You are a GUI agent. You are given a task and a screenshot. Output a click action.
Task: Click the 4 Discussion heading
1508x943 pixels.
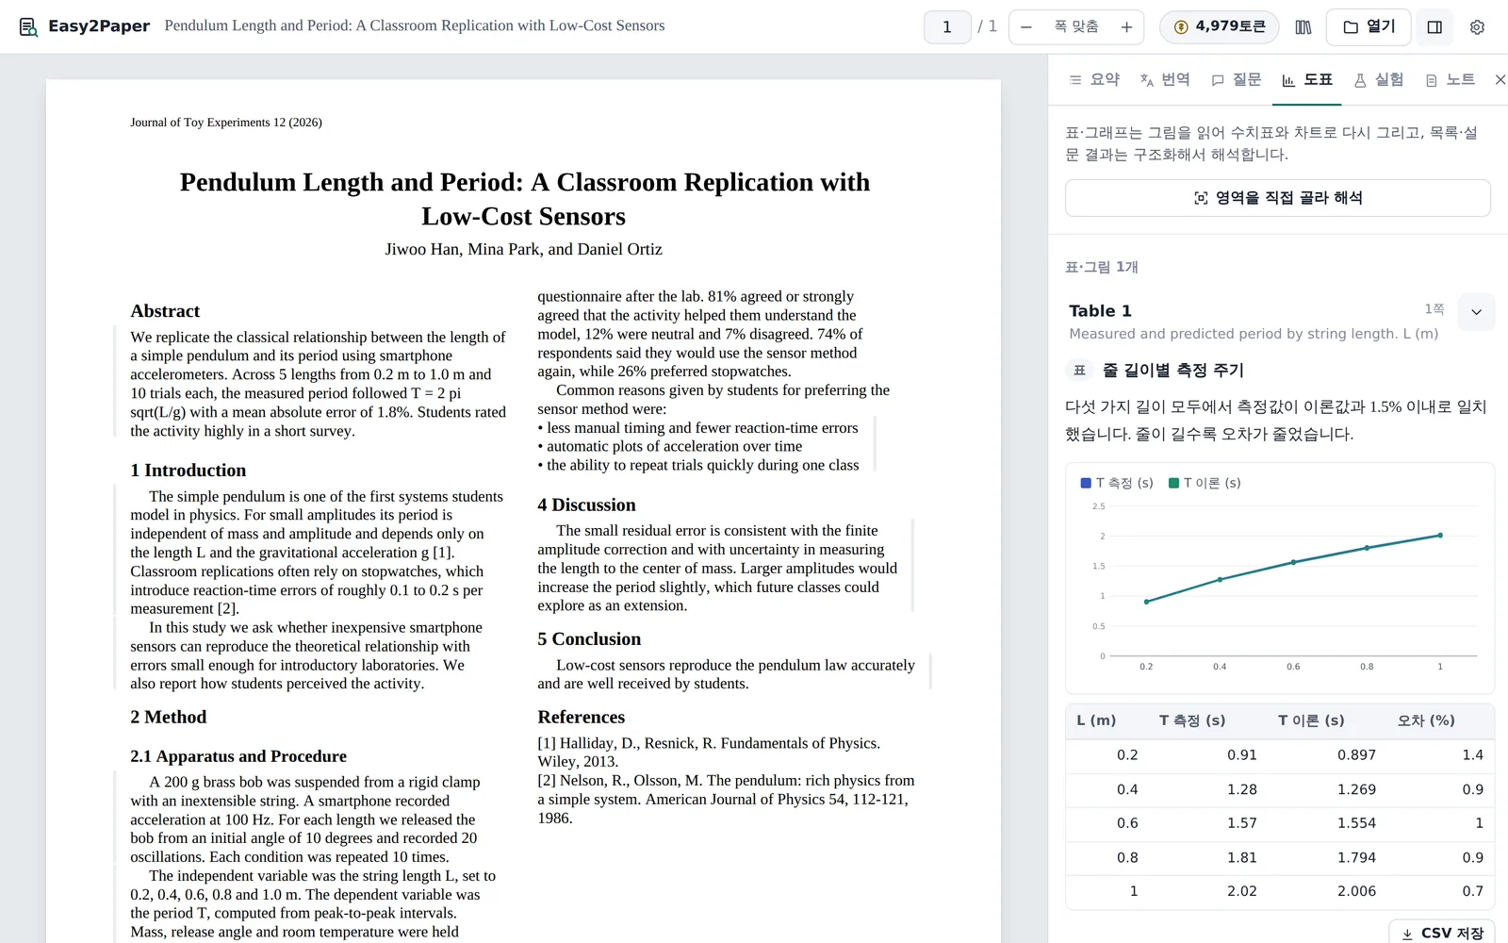[x=586, y=505]
